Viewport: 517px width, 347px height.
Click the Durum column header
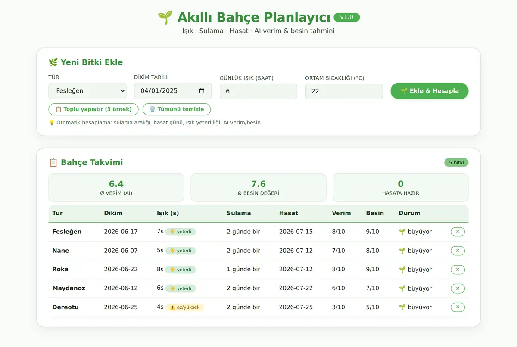410,213
